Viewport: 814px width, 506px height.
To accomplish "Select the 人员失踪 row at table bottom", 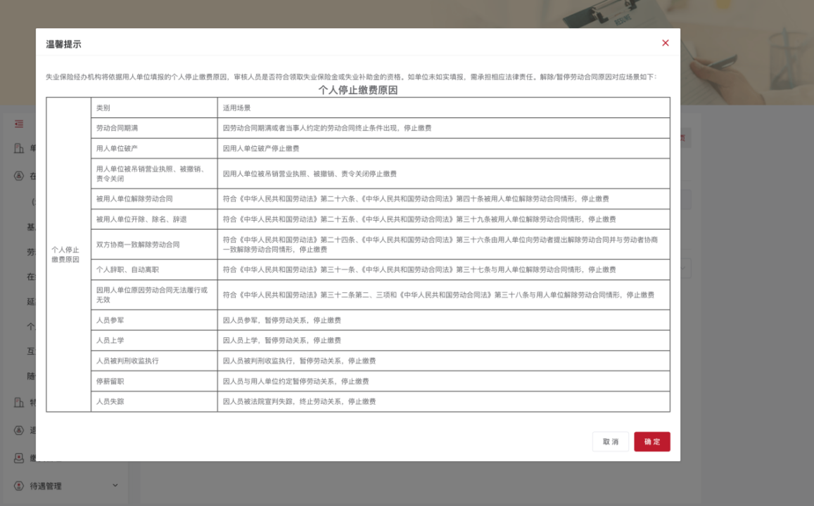I will [154, 401].
